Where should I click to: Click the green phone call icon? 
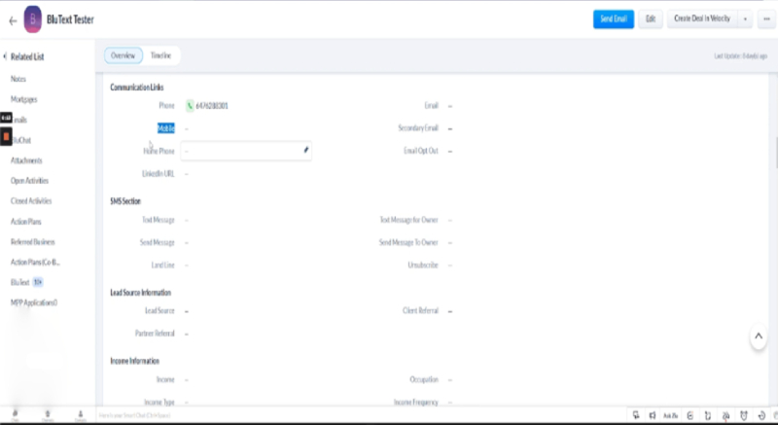pos(190,106)
